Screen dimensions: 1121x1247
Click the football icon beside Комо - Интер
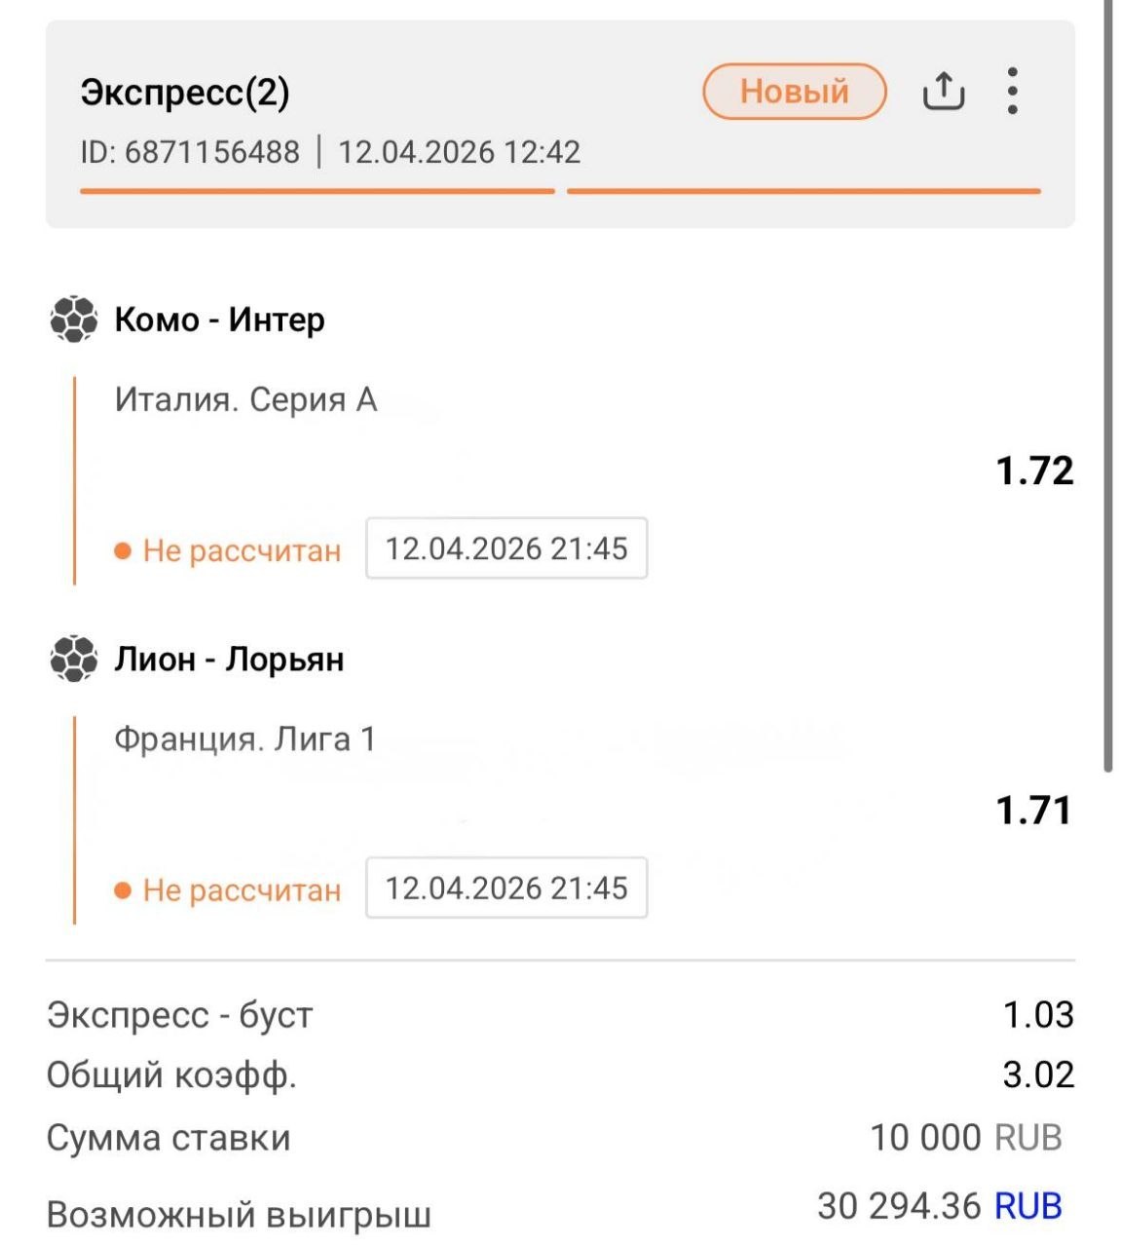click(74, 320)
